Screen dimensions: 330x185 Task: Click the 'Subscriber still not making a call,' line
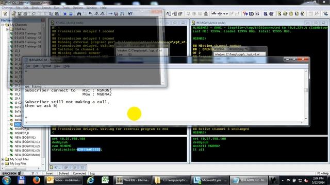click(67, 102)
